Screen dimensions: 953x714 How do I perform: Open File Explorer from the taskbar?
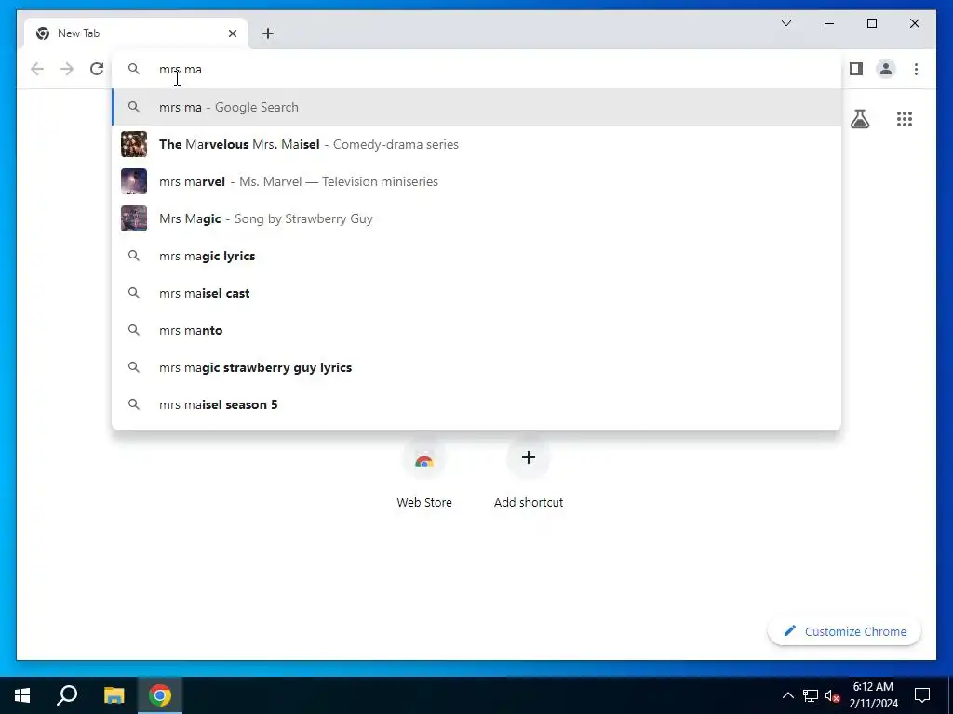click(114, 695)
